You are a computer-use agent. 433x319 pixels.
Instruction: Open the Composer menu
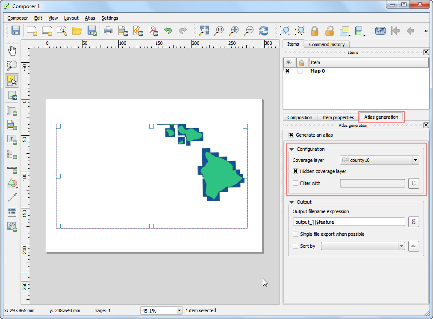click(x=18, y=18)
